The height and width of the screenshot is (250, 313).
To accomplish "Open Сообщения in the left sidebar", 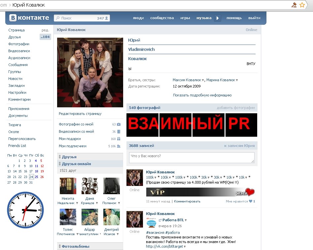I will 18,65.
